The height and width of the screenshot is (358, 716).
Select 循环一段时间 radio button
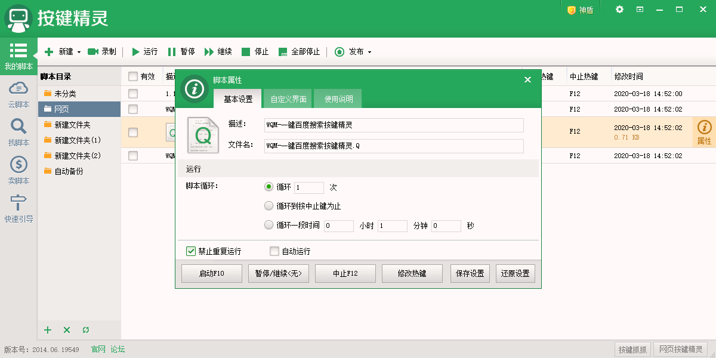(268, 226)
